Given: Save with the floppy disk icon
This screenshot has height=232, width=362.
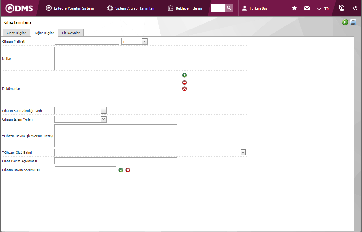Looking at the screenshot, I should click(x=353, y=22).
